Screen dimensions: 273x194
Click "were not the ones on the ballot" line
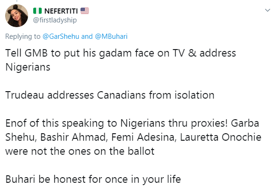[80, 151]
